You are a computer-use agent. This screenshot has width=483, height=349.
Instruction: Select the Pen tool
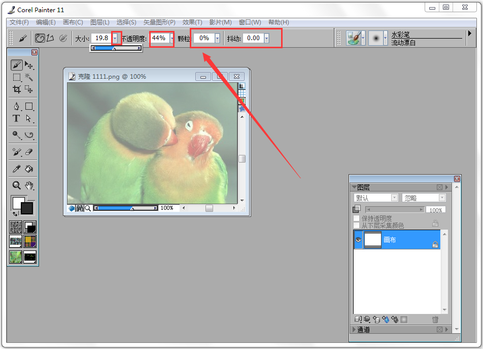pos(17,106)
